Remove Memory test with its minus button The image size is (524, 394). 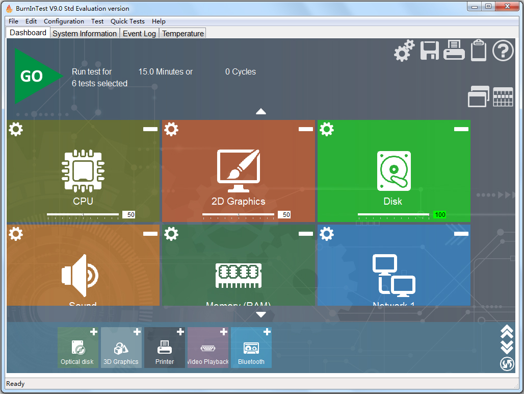(x=306, y=233)
